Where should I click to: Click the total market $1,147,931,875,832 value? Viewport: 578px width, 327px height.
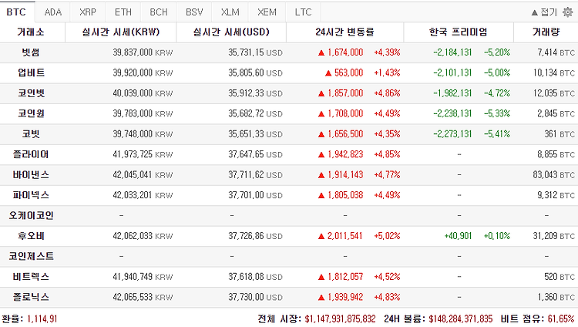tap(340, 319)
